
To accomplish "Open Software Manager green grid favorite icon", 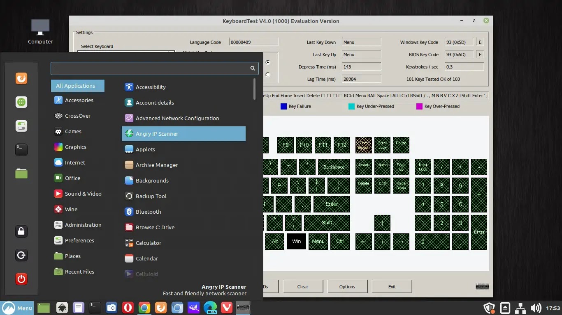I will click(21, 102).
